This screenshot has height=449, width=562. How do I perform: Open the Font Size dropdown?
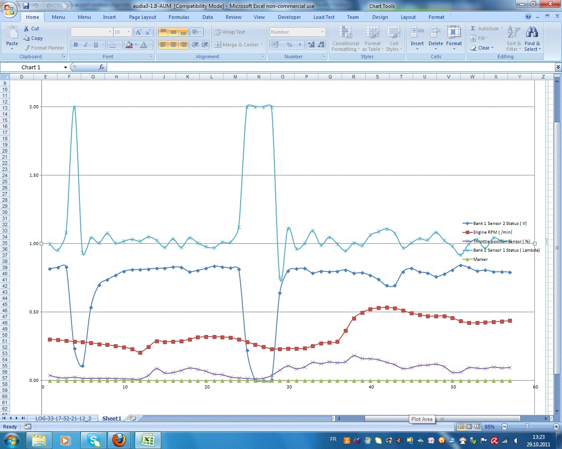click(x=129, y=32)
